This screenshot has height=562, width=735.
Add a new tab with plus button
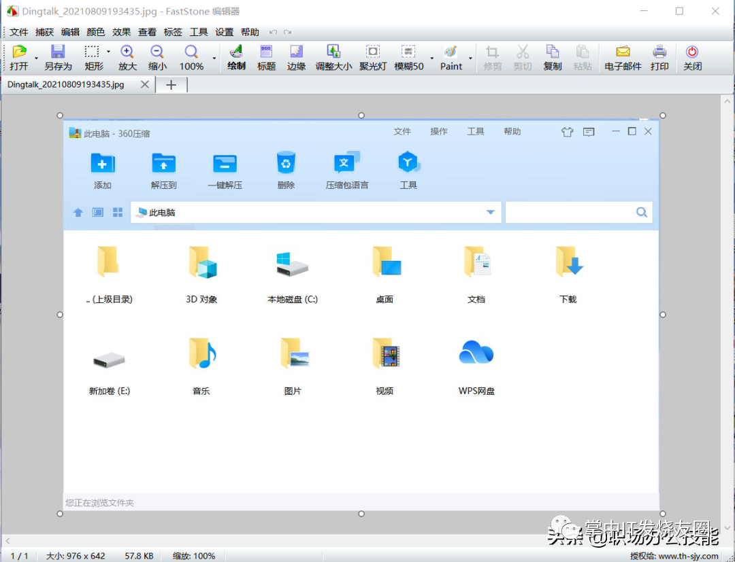[171, 85]
